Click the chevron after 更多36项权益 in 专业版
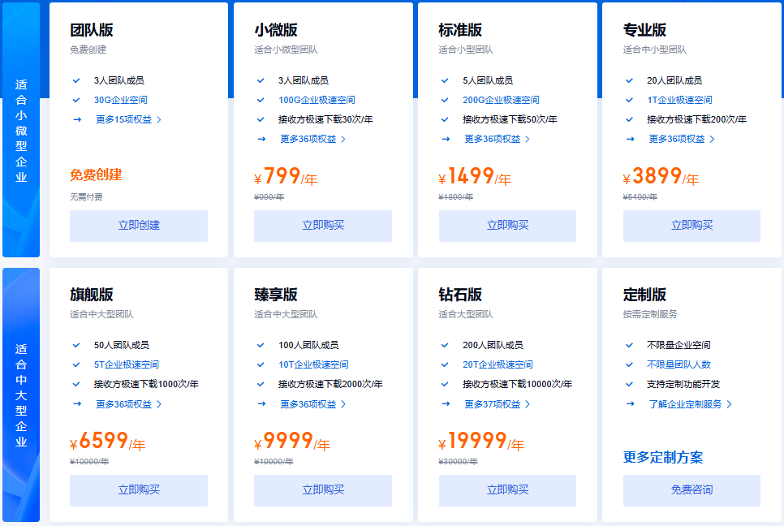Image resolution: width=784 pixels, height=526 pixels. click(713, 140)
